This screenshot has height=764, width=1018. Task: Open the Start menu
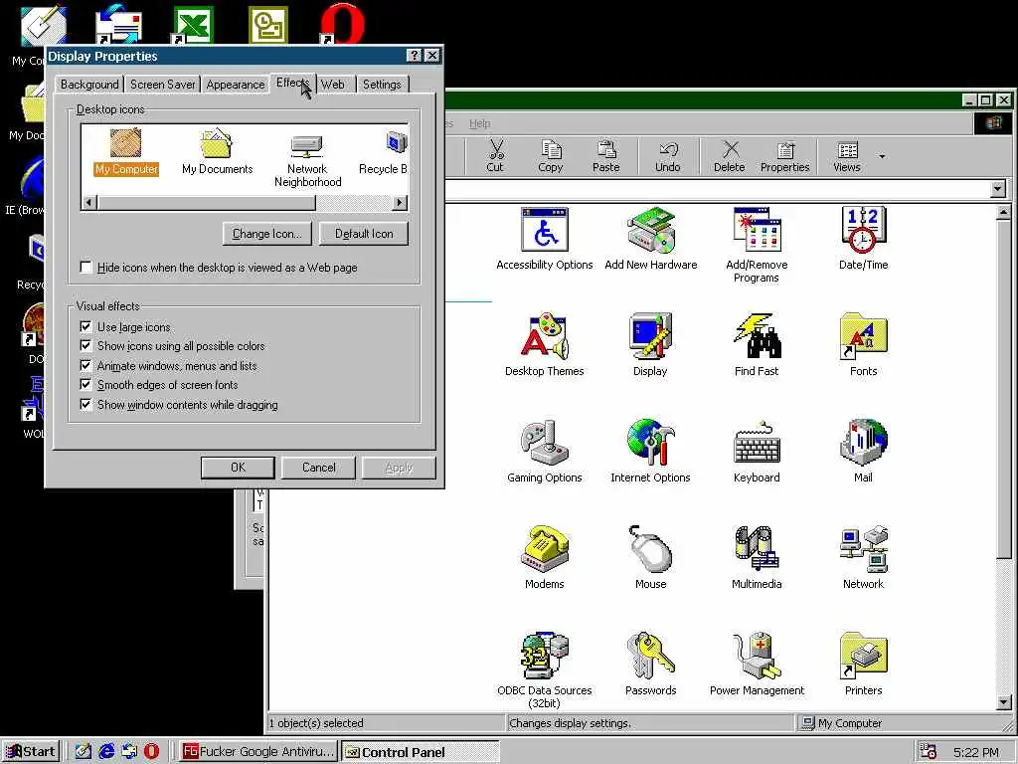click(31, 752)
